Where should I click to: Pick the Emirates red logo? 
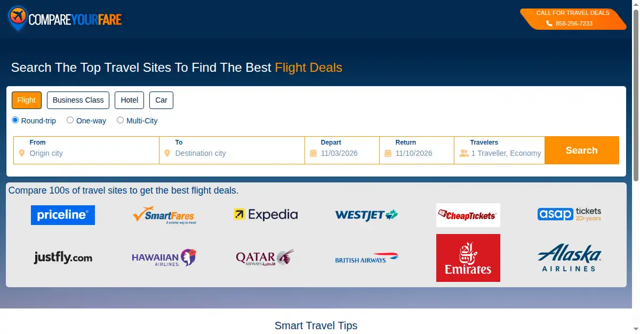point(468,258)
